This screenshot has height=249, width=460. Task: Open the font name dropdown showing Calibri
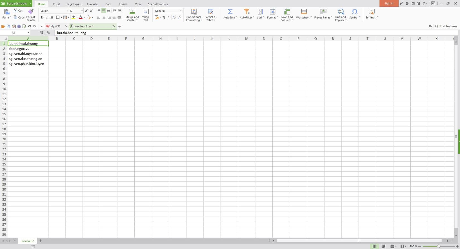[67, 11]
